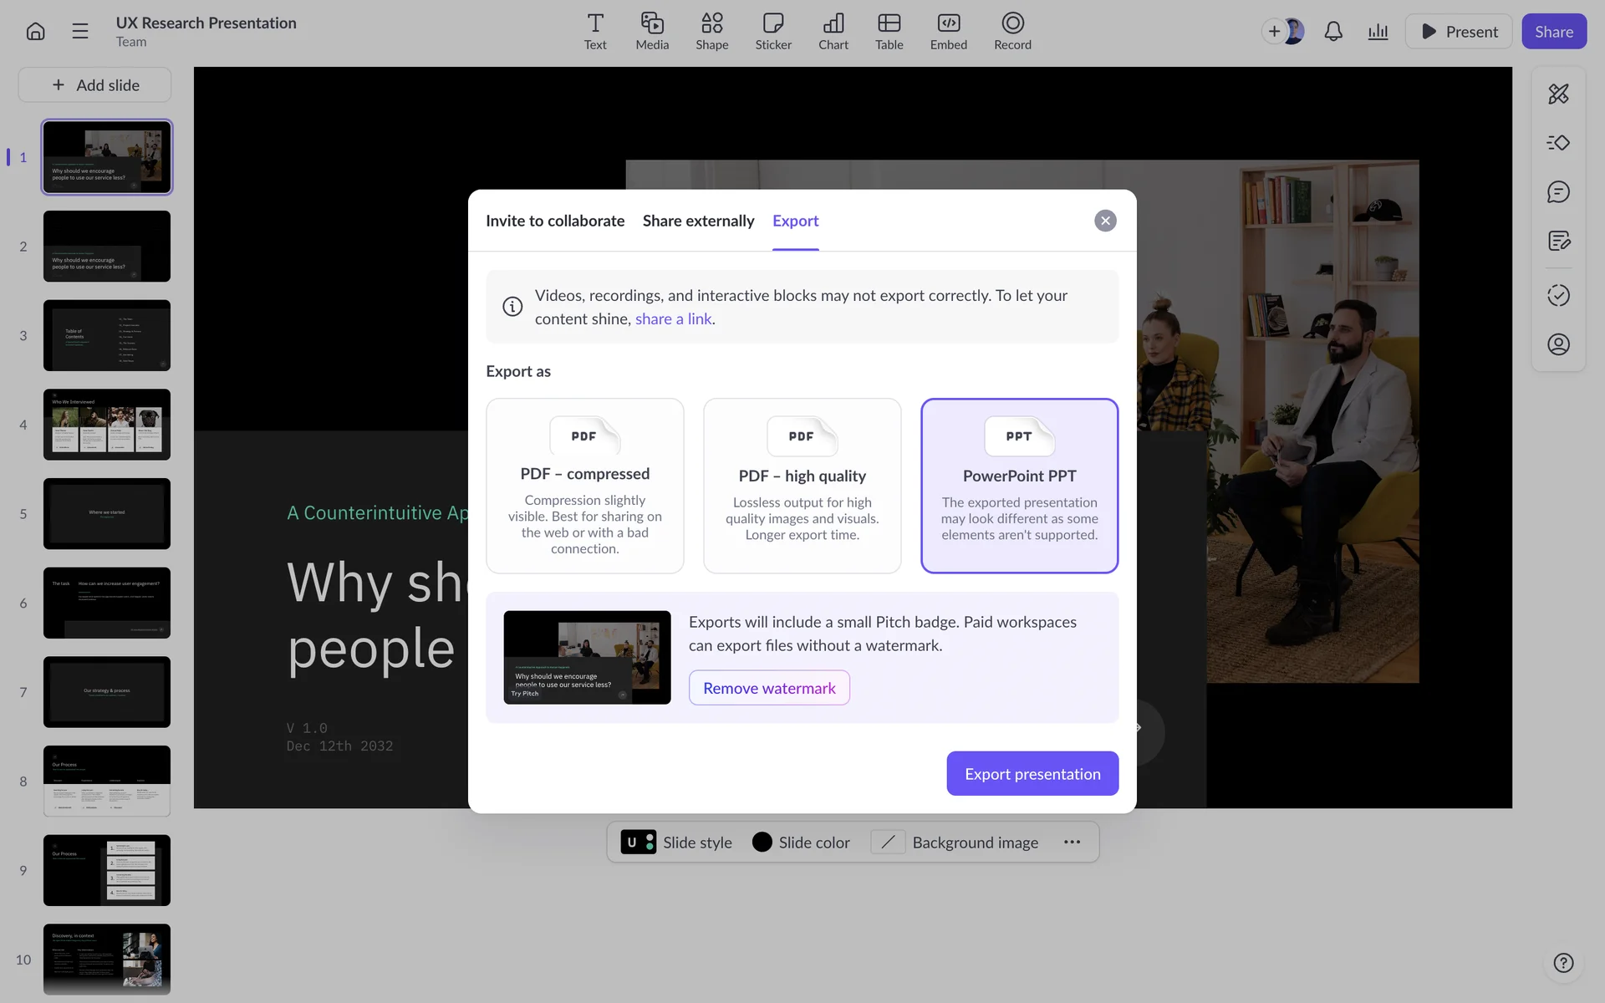
Task: Open the black Slide color swatch
Action: click(762, 843)
